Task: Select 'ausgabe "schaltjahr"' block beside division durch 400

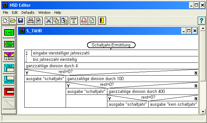Action: [87, 92]
